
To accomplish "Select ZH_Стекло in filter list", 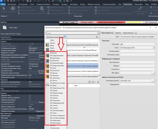I will [54, 106].
